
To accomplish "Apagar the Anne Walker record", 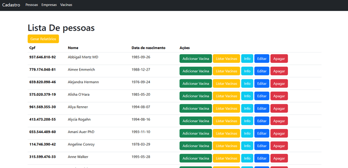I will [279, 158].
